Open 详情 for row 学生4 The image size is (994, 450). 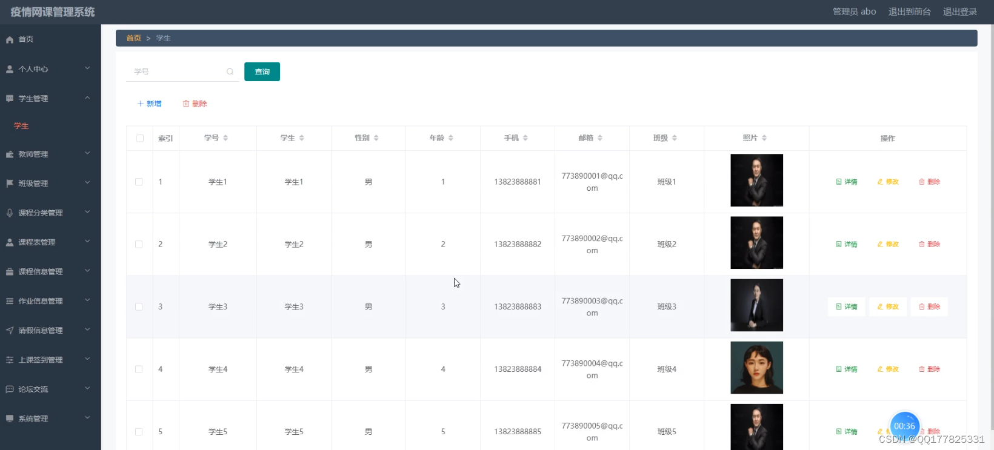[846, 369]
